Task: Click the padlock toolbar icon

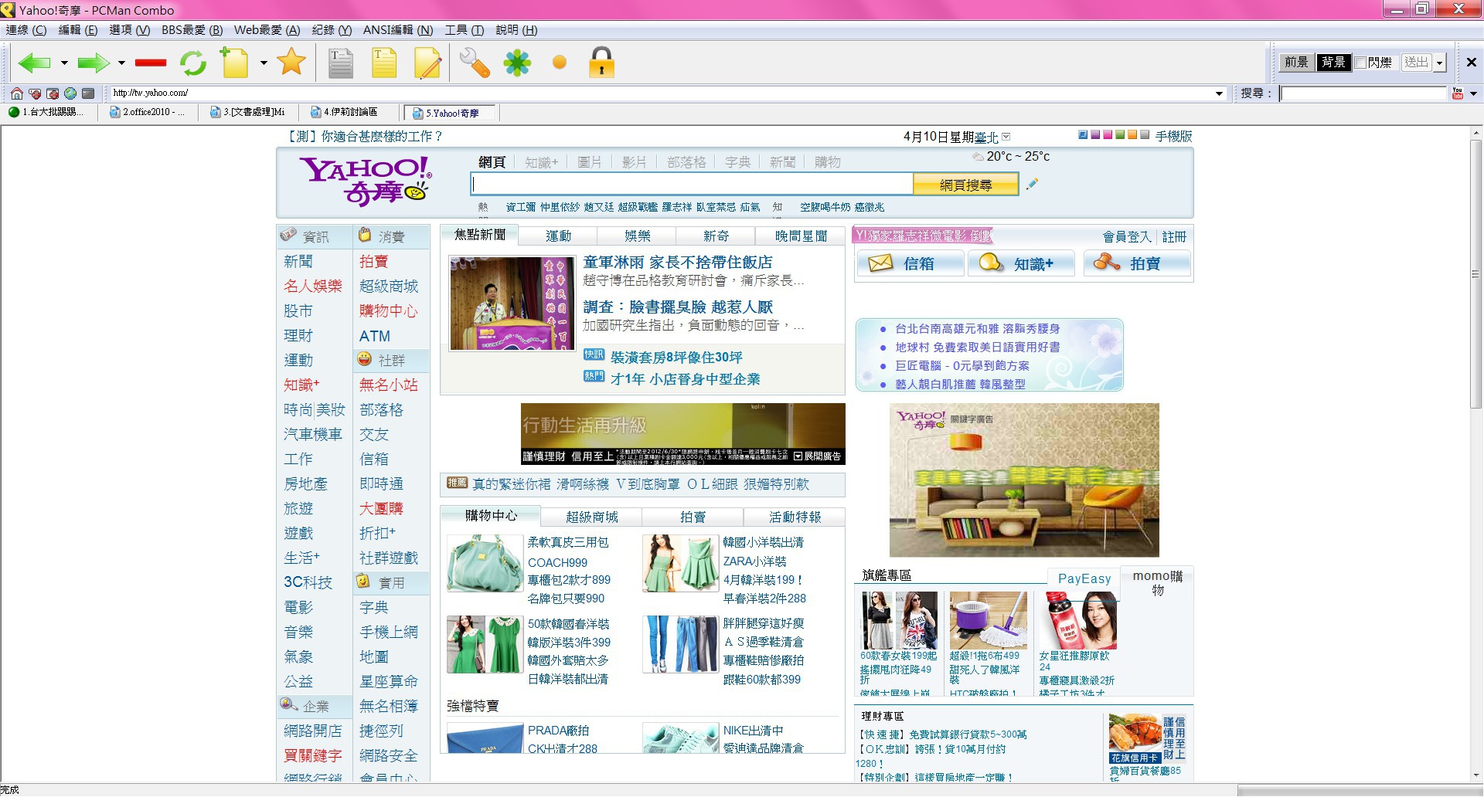Action: [x=601, y=63]
